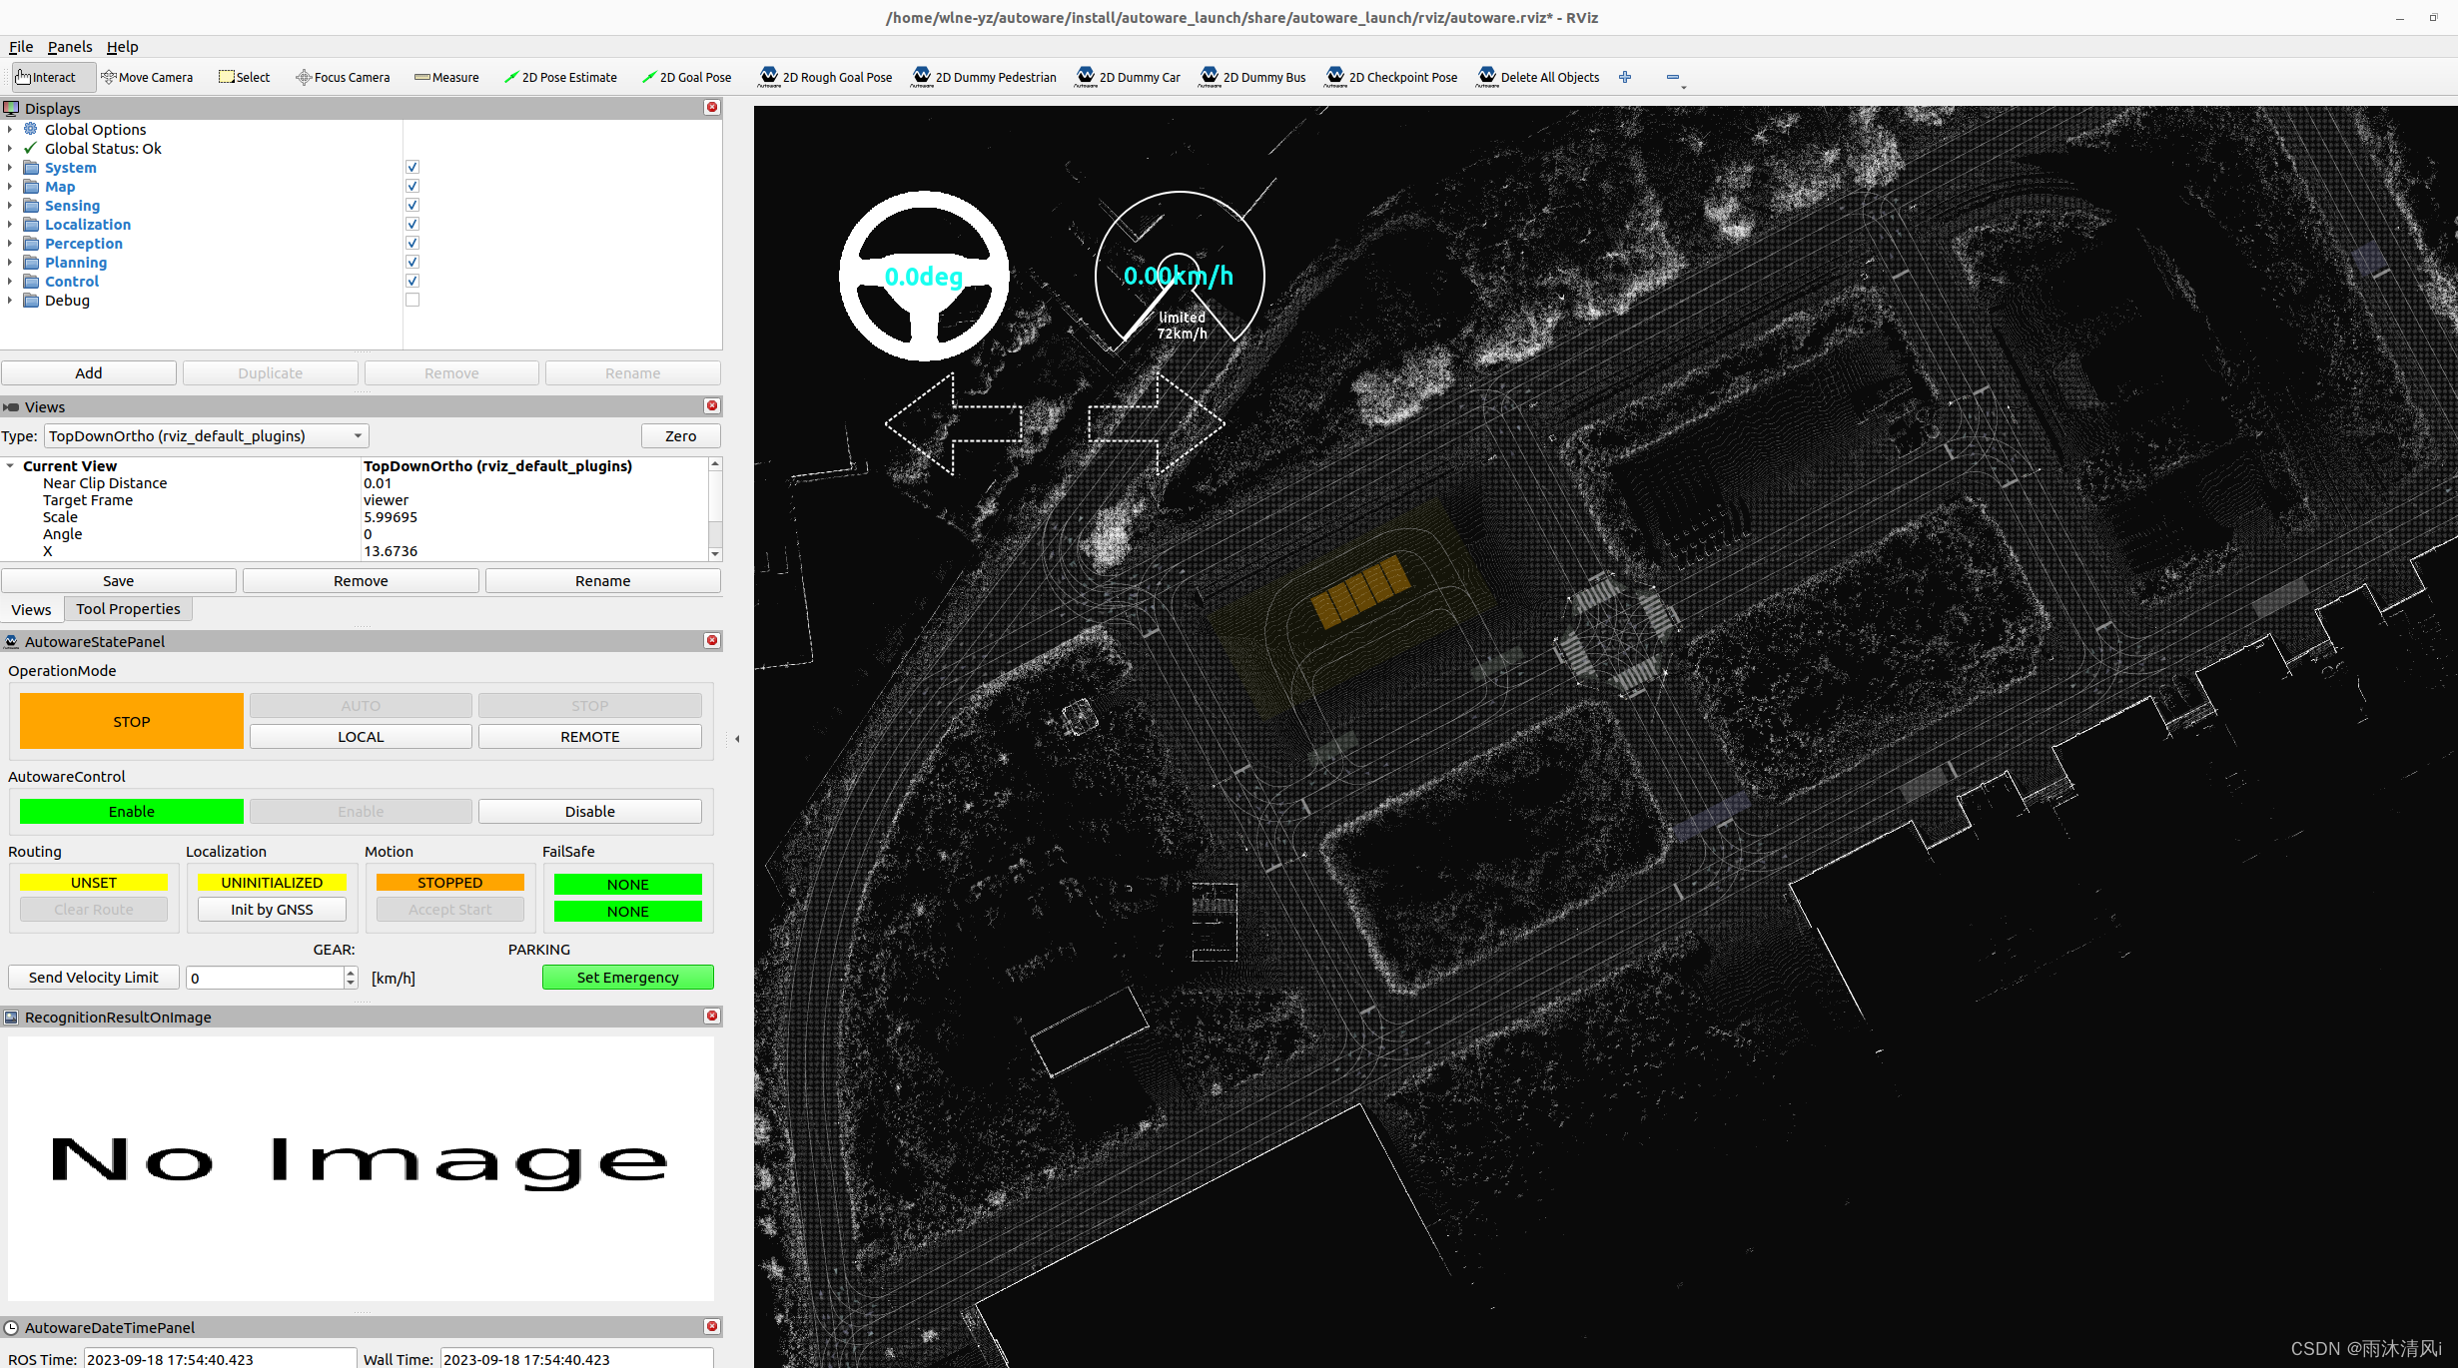Select the 2D Dummy Car tool
Viewport: 2458px width, 1368px height.
point(1129,77)
